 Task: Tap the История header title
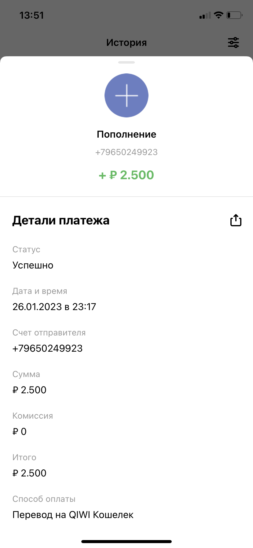click(x=127, y=43)
